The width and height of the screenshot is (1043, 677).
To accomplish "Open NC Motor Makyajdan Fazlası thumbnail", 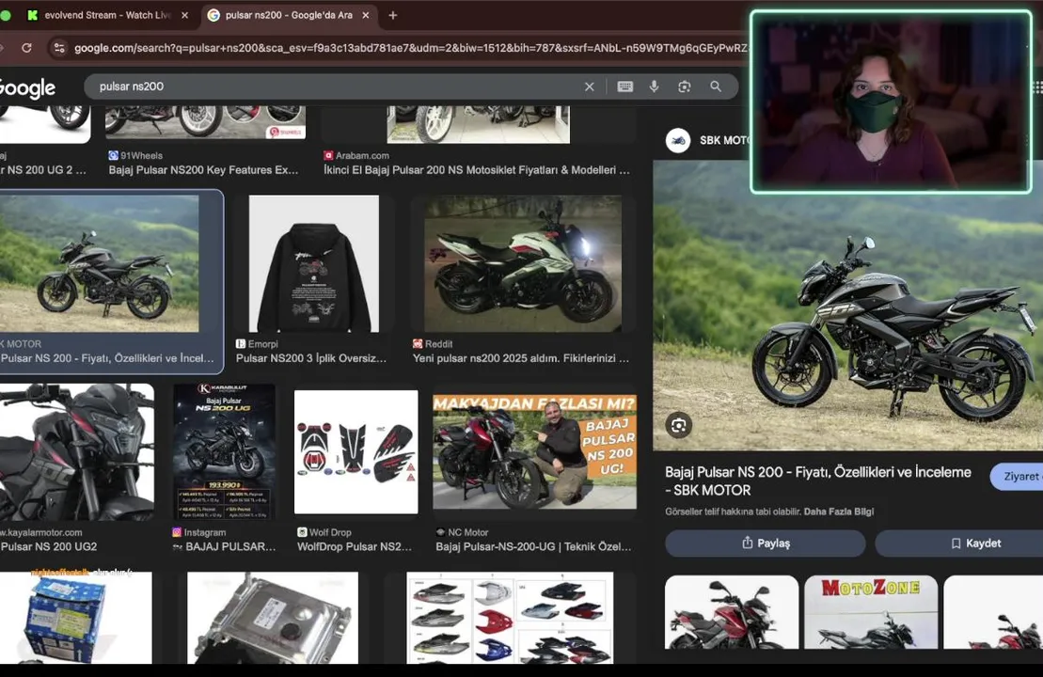I will click(x=534, y=452).
